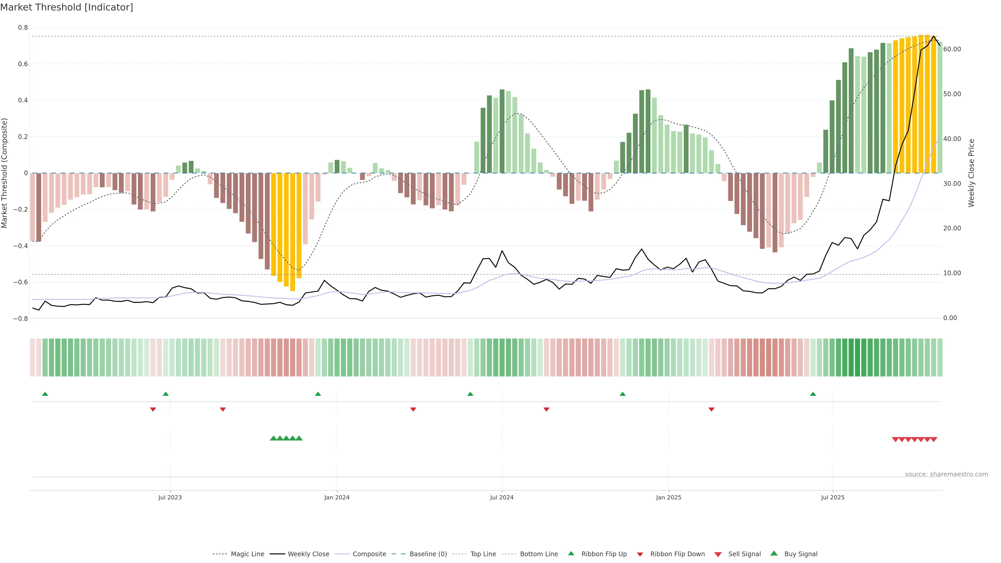Click leftmost red Ribbon Flip Down marker
This screenshot has height=563, width=1001.
click(153, 409)
